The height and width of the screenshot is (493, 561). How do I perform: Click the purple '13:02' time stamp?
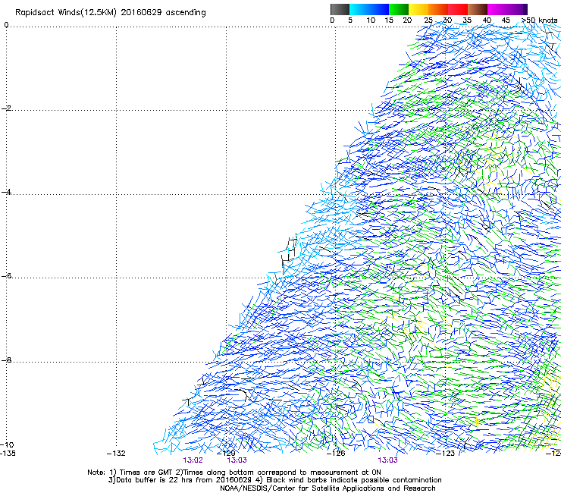coord(193,460)
